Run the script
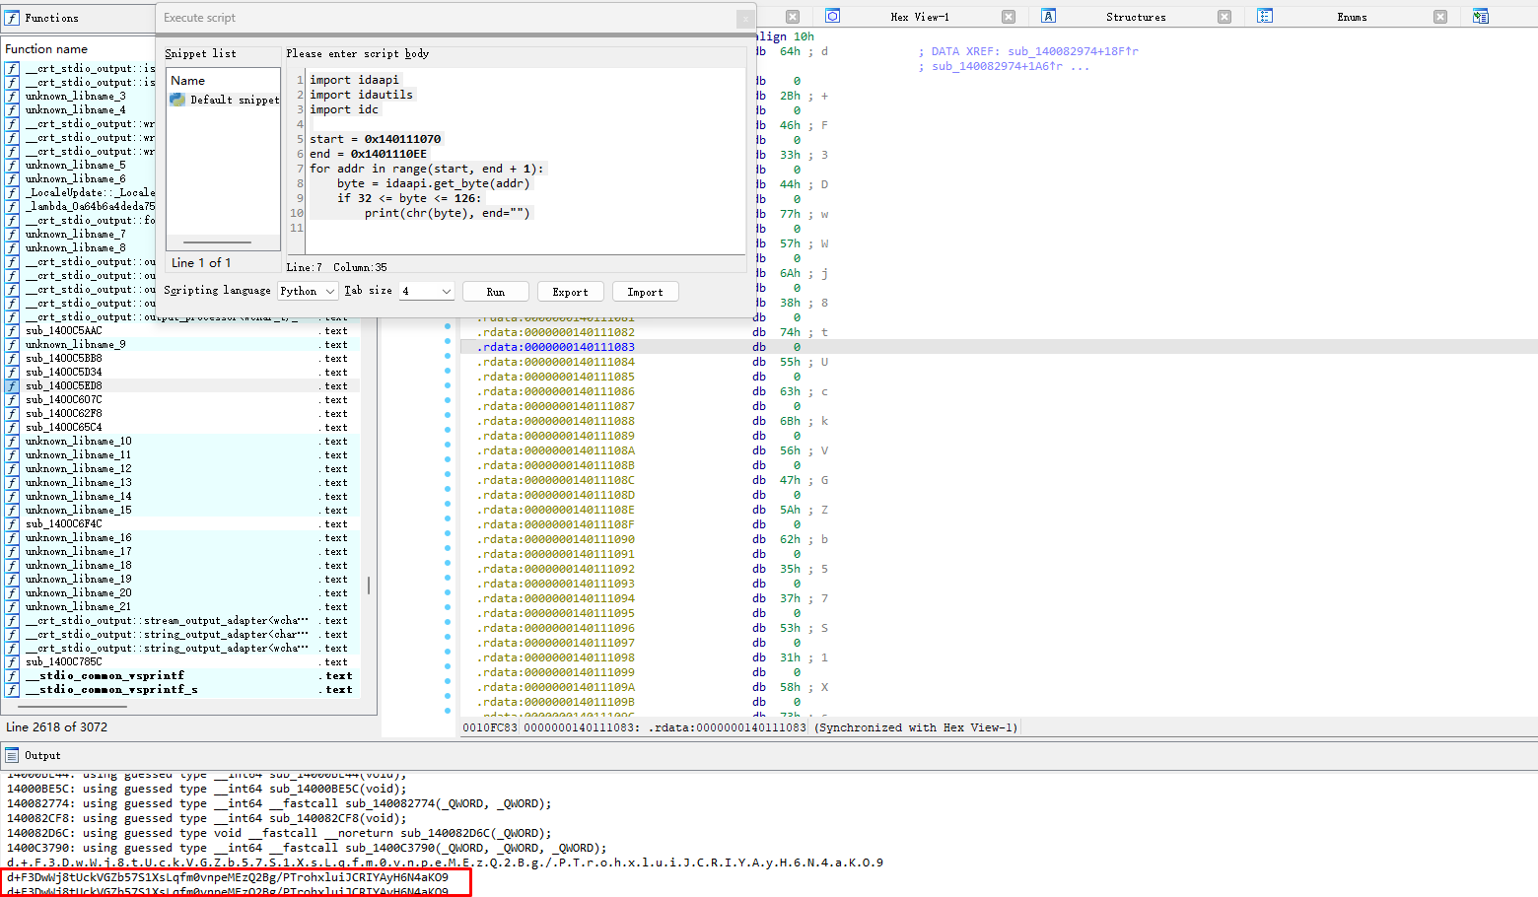Viewport: 1538px width, 897px height. 496,292
